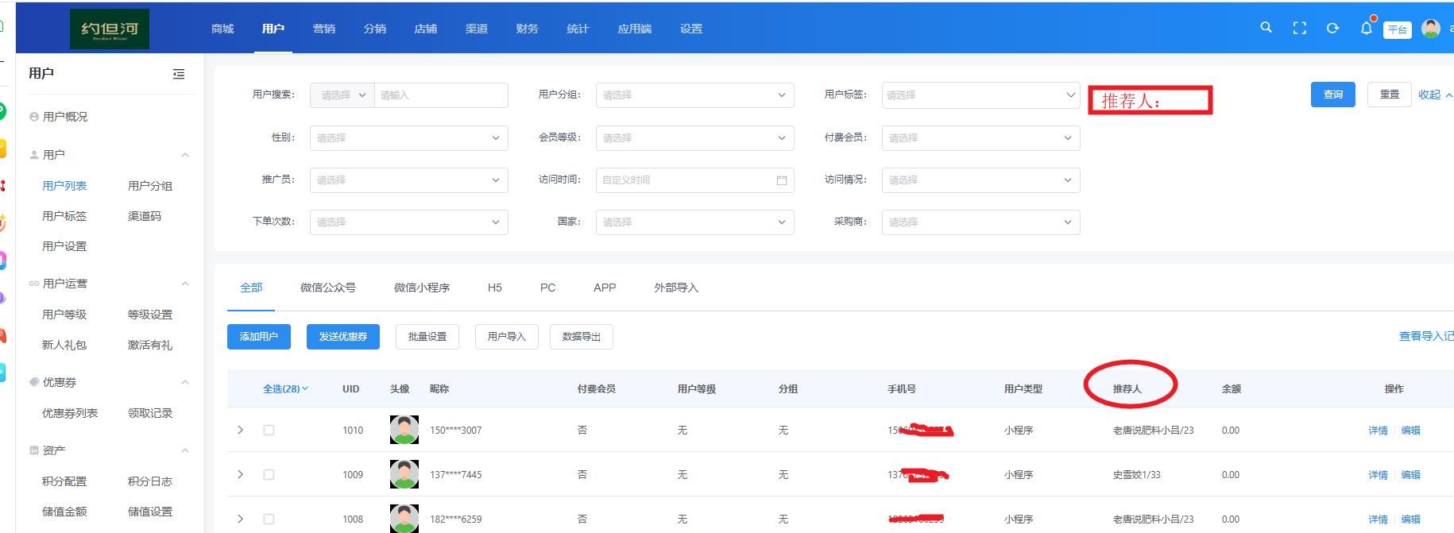This screenshot has width=1454, height=533.
Task: Click the 查询 button
Action: pyautogui.click(x=1332, y=95)
